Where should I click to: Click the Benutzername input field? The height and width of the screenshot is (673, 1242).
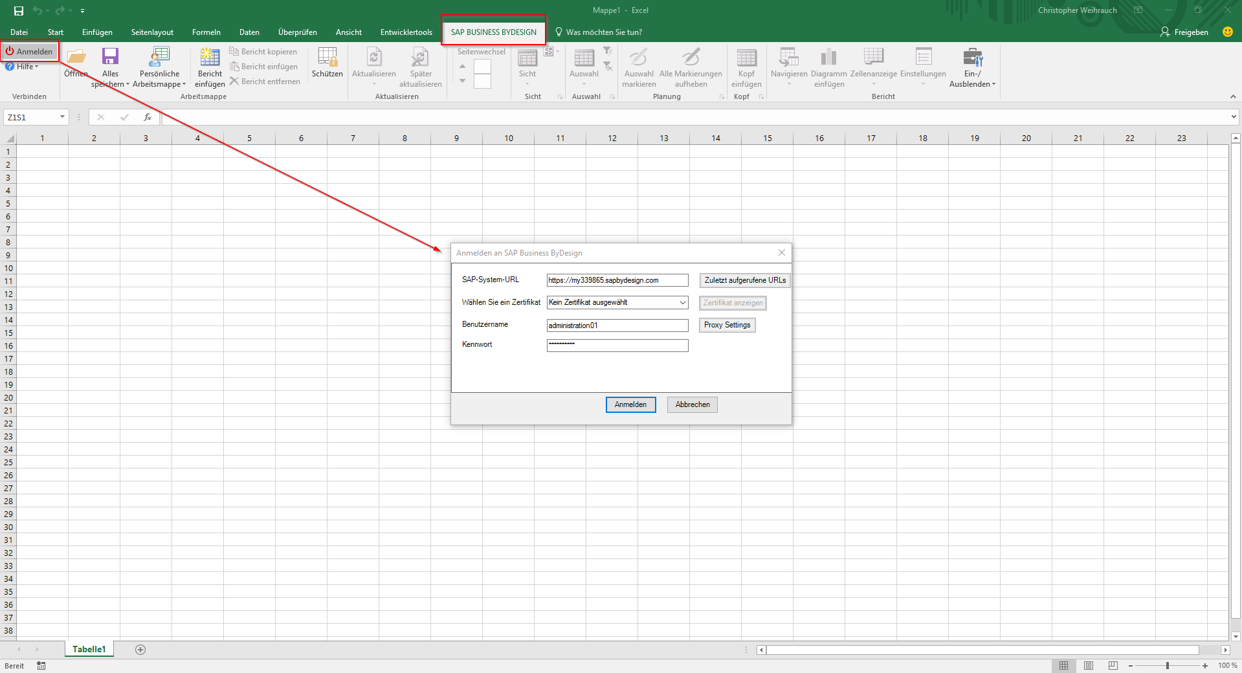pyautogui.click(x=617, y=325)
